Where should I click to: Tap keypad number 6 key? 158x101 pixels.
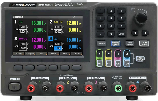click(x=122, y=18)
